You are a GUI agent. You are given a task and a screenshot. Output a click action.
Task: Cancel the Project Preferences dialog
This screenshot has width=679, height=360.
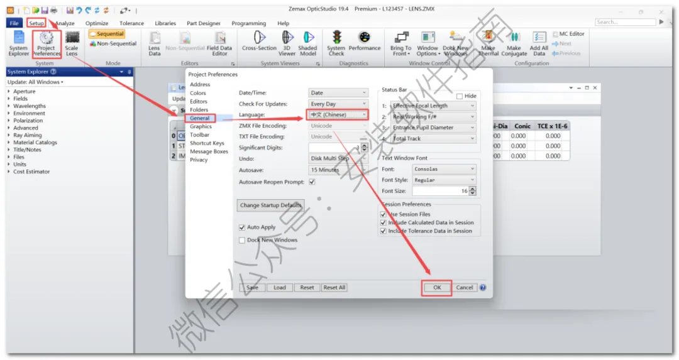click(x=464, y=288)
